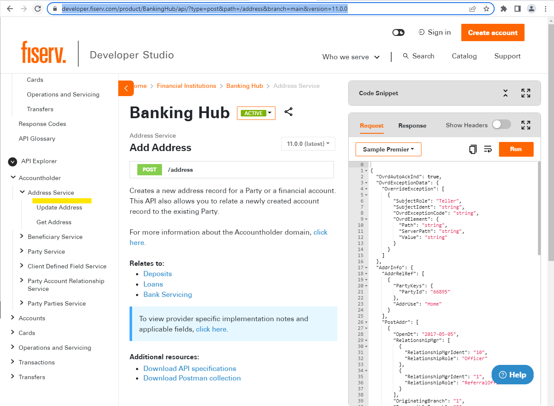Expand Code Snippet panel fullscreen icon
The height and width of the screenshot is (406, 554).
pyautogui.click(x=526, y=93)
